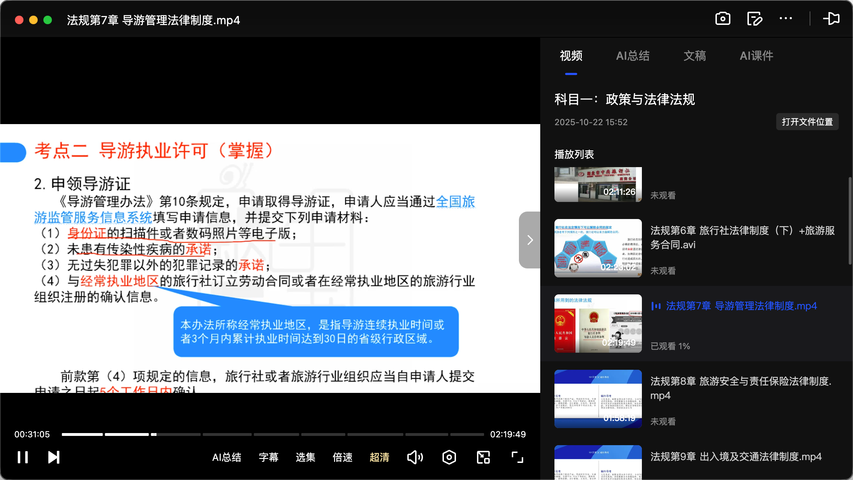
Task: Expand the side arrow on video edge
Action: 530,240
